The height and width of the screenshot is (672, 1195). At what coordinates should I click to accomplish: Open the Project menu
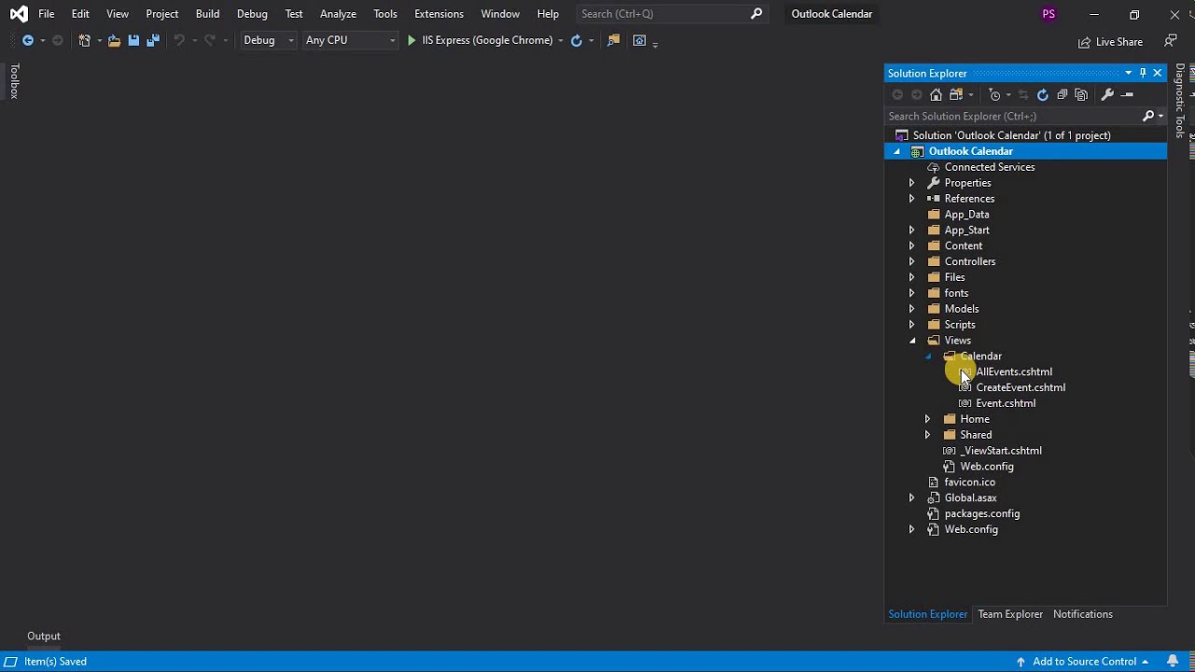click(162, 14)
